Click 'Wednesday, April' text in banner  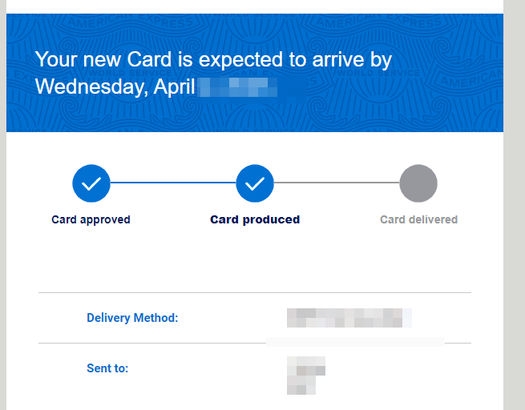click(x=115, y=87)
